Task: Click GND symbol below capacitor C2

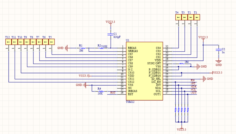Action: (218, 62)
